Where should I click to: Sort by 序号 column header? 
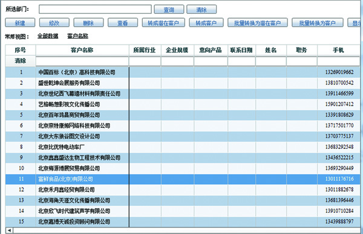pos(21,50)
